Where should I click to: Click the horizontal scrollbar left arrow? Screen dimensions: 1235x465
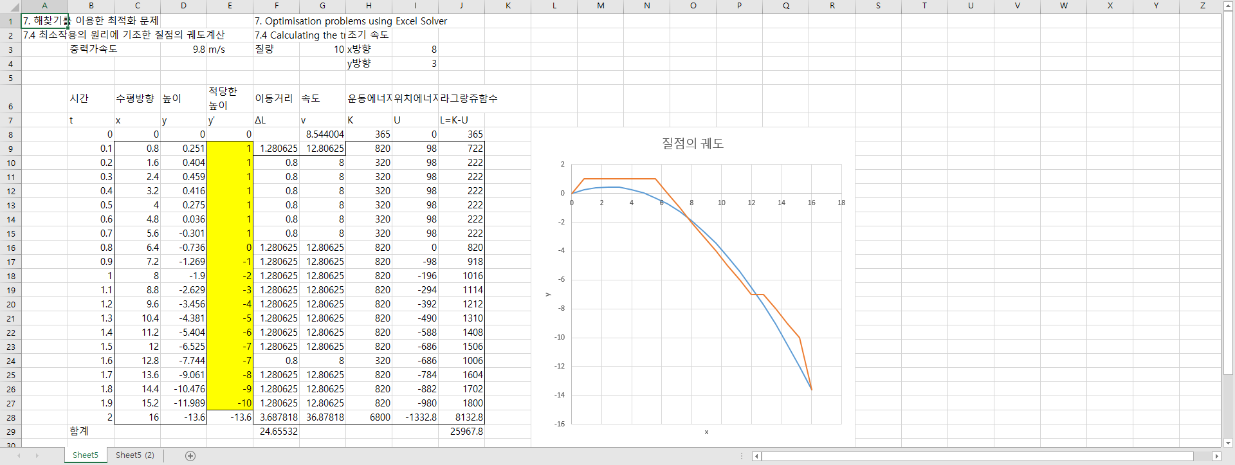pos(757,456)
